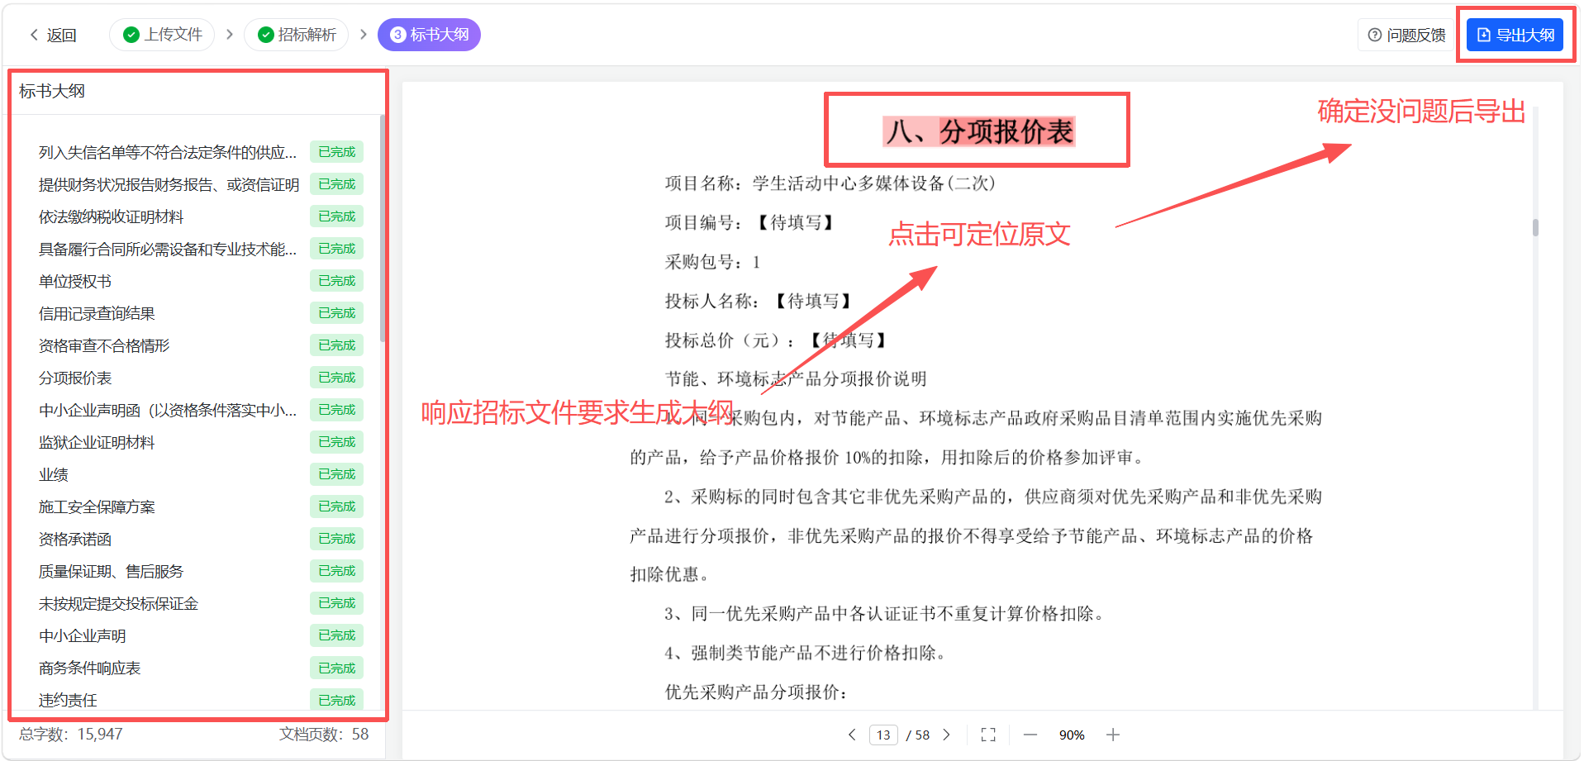Select 提供财务状况报告财务报告 outline item

tap(169, 184)
